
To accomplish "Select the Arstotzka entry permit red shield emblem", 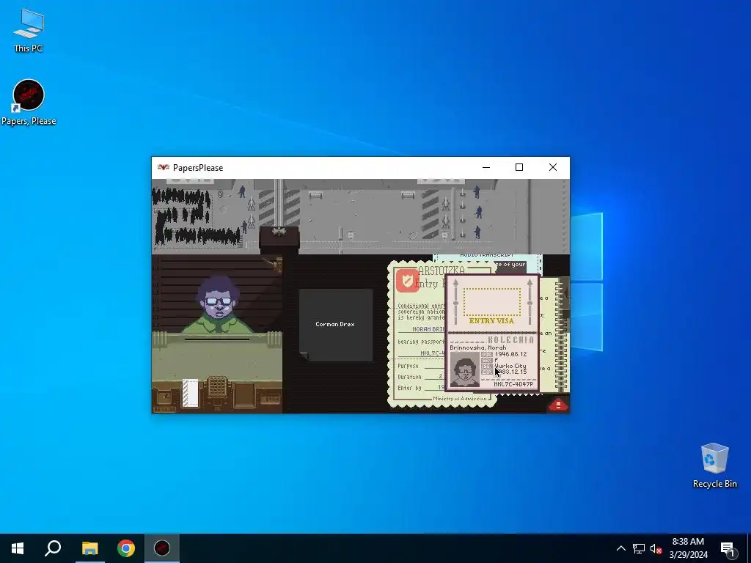I will [407, 280].
